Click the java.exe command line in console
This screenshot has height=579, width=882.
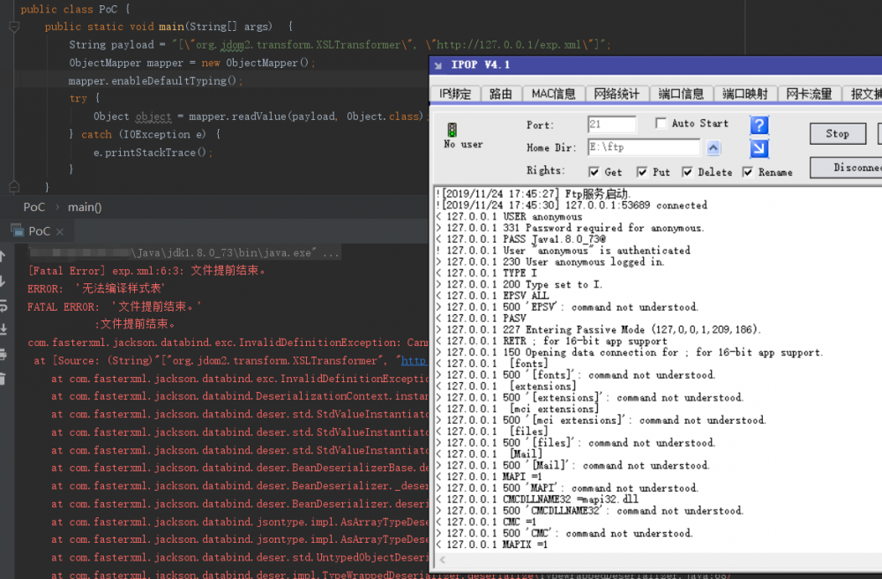click(x=185, y=252)
